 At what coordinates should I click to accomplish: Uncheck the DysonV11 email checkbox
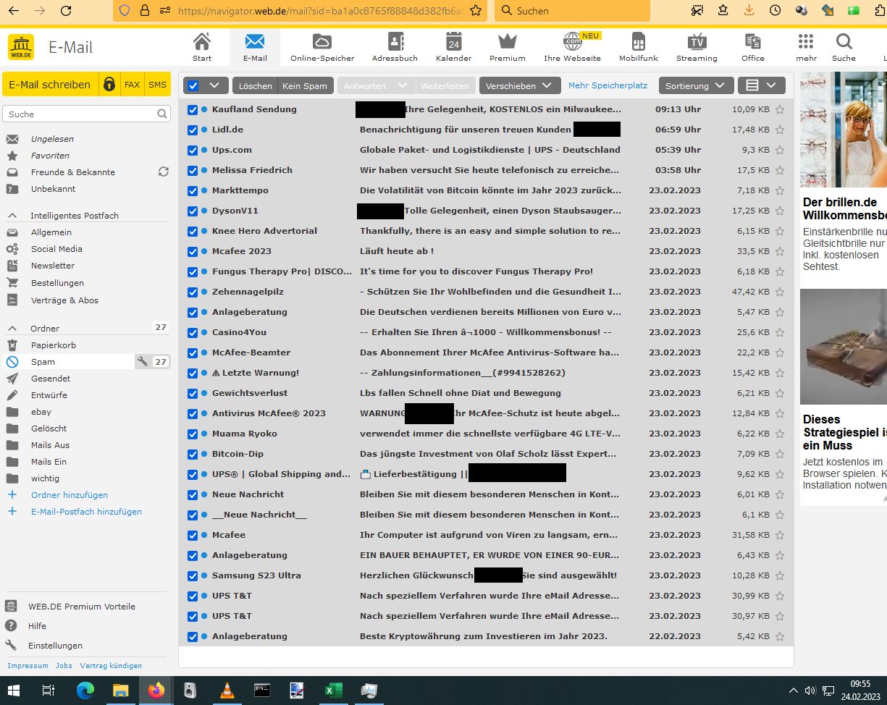pos(193,211)
